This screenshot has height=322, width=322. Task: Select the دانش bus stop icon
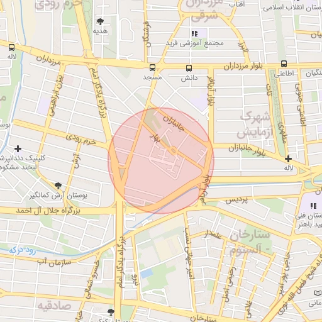click(189, 68)
